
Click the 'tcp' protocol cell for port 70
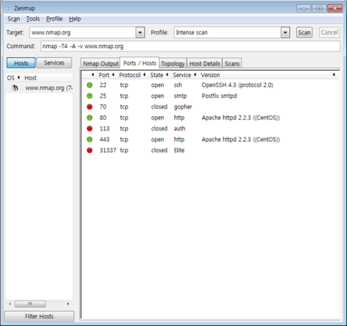124,107
